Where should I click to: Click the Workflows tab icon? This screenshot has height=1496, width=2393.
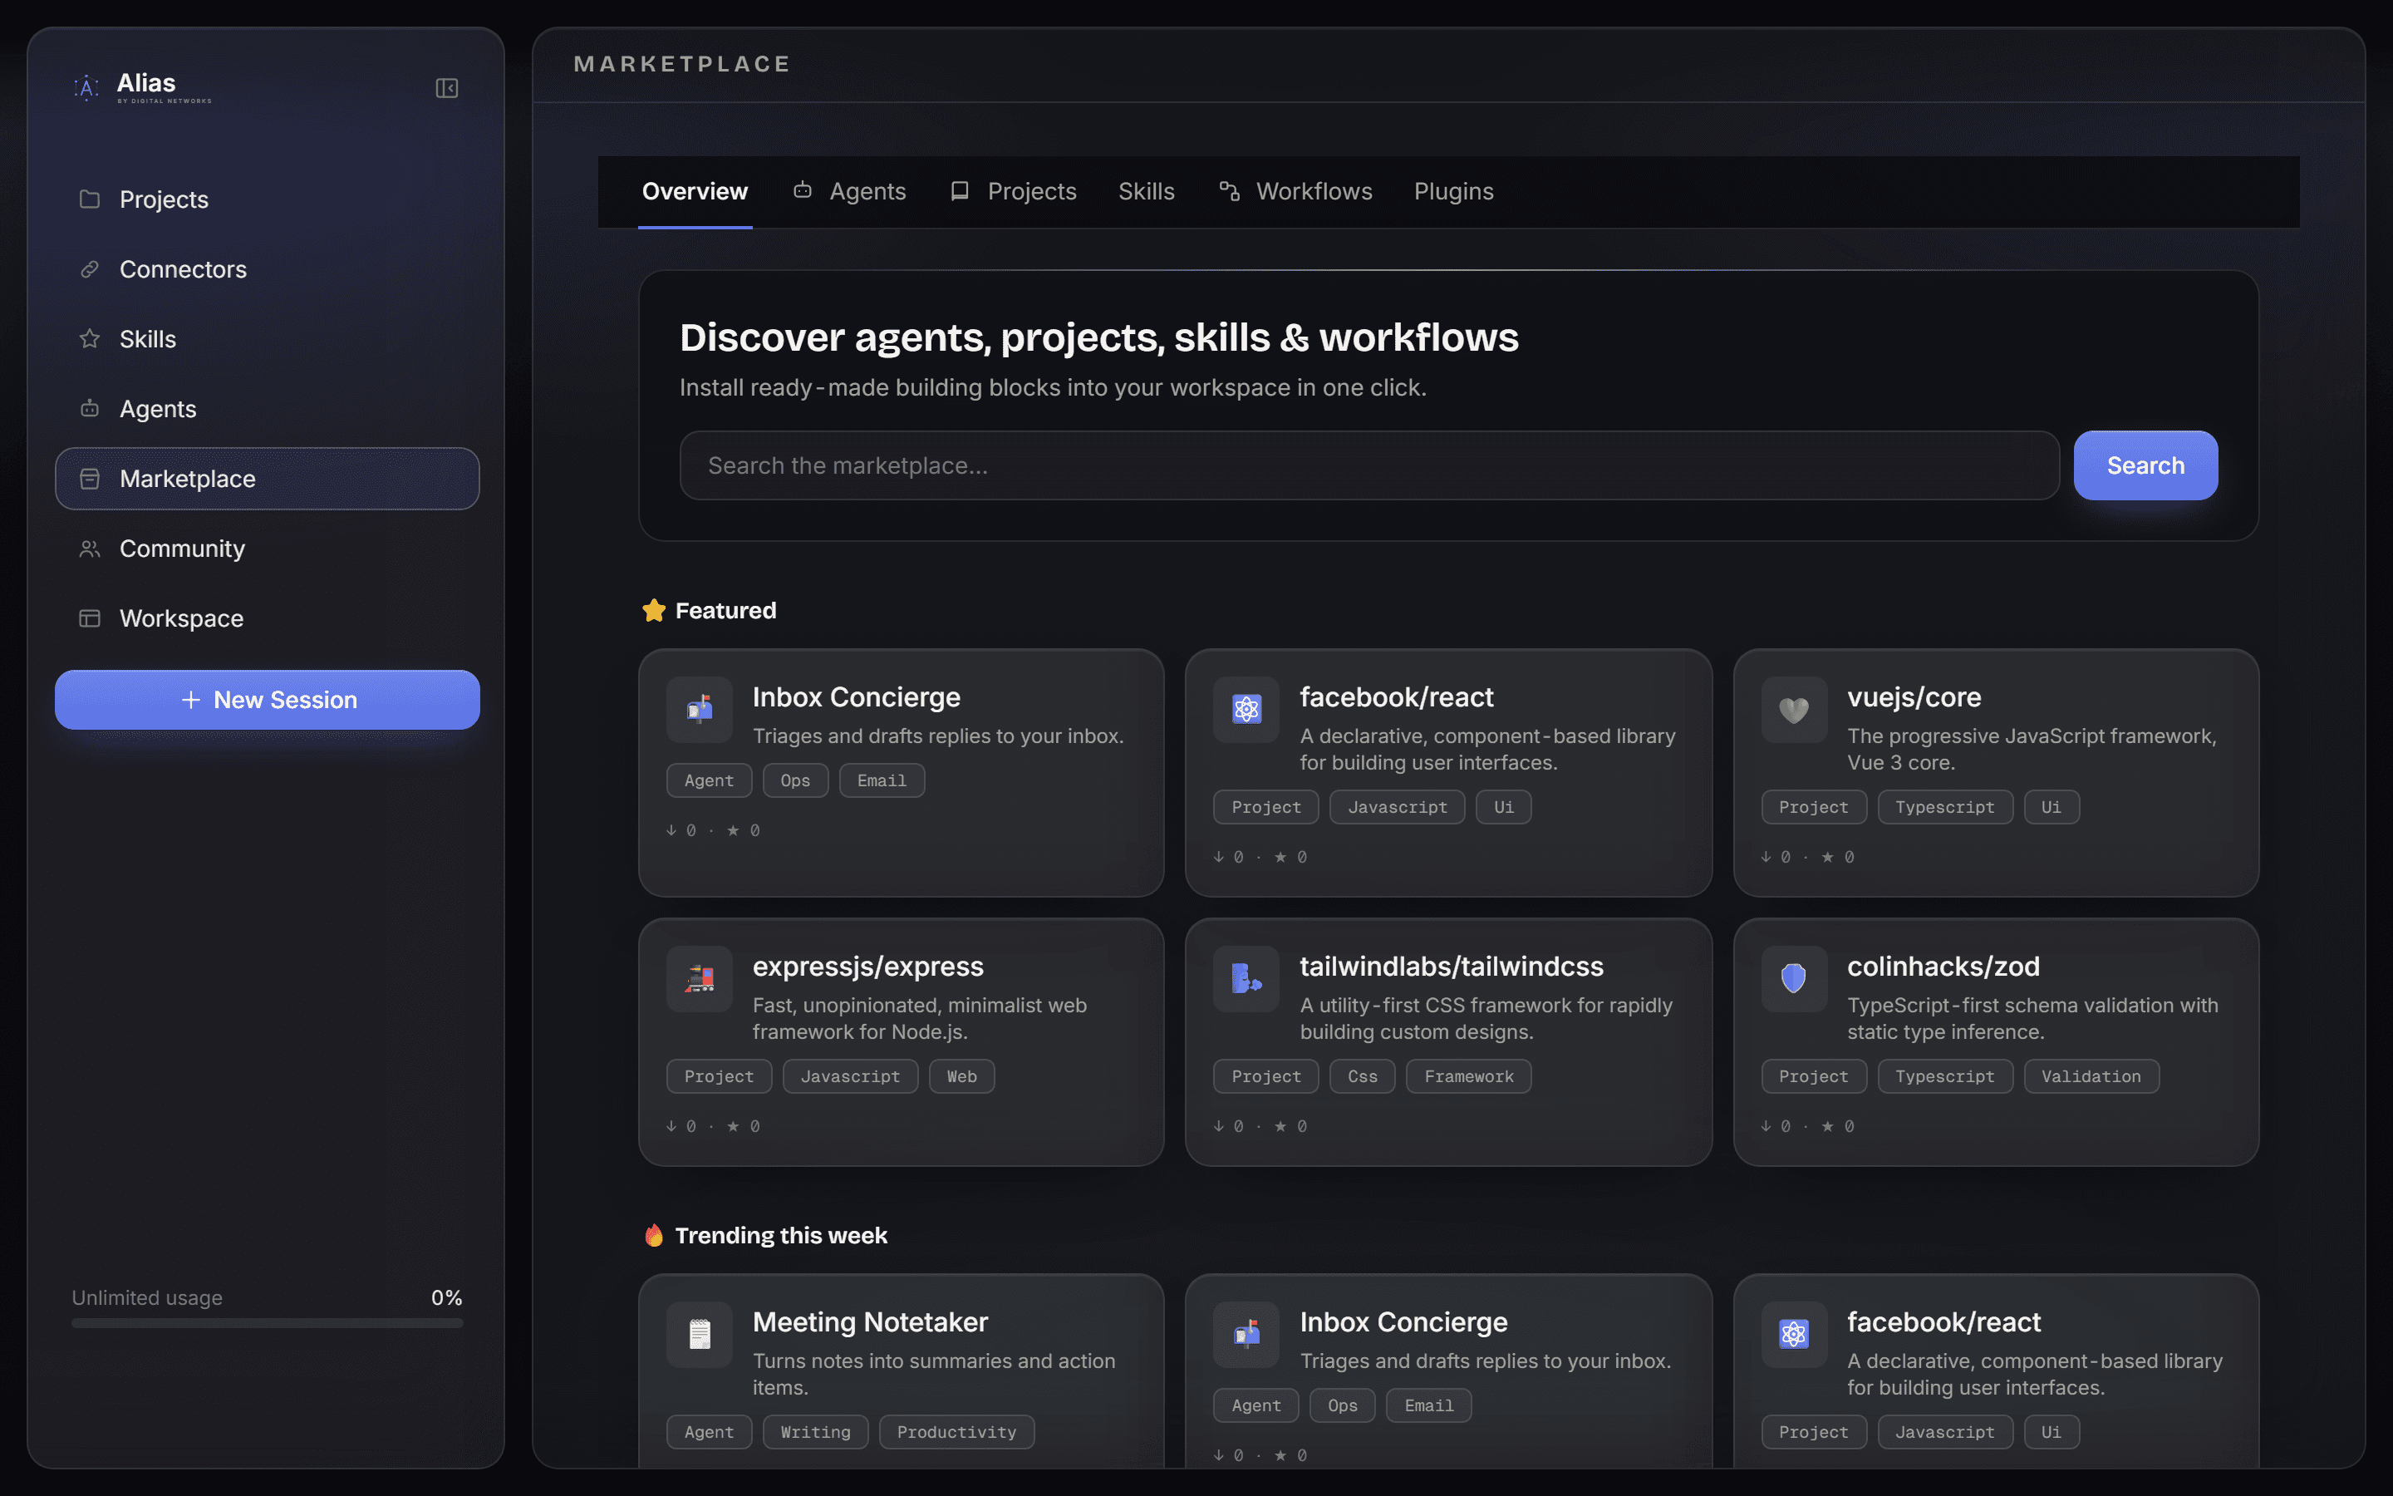(1229, 191)
